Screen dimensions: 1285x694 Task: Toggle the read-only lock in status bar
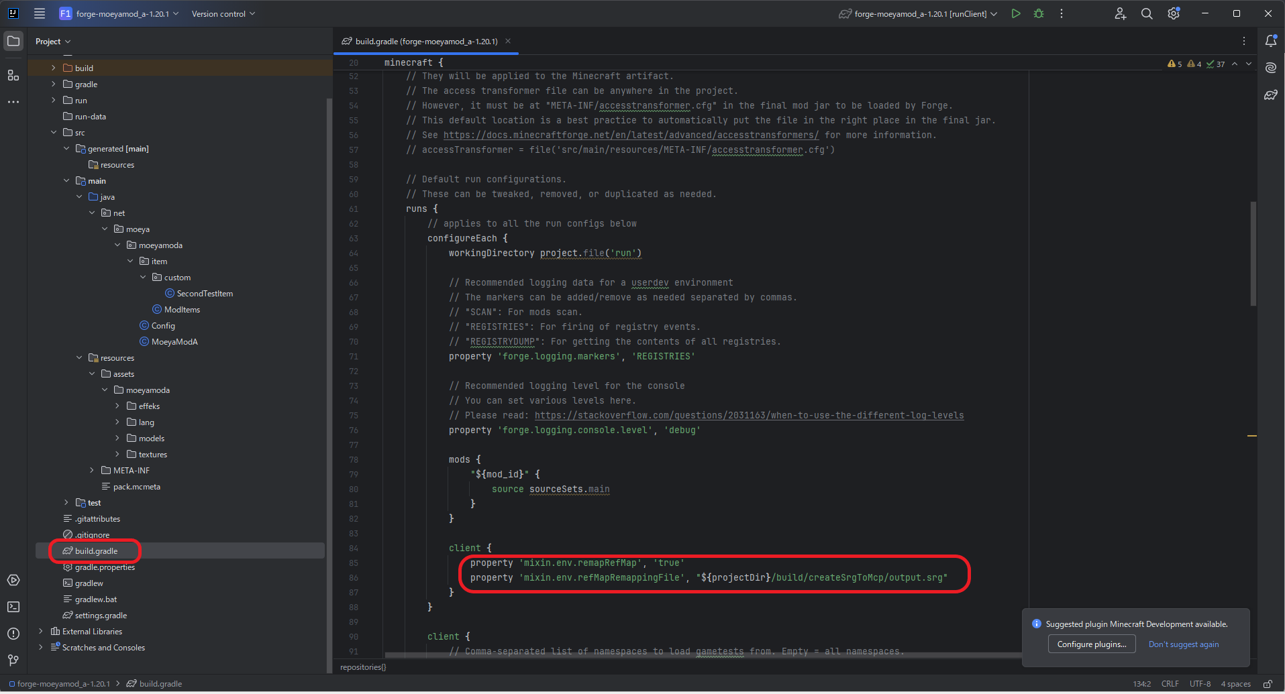tap(1268, 684)
